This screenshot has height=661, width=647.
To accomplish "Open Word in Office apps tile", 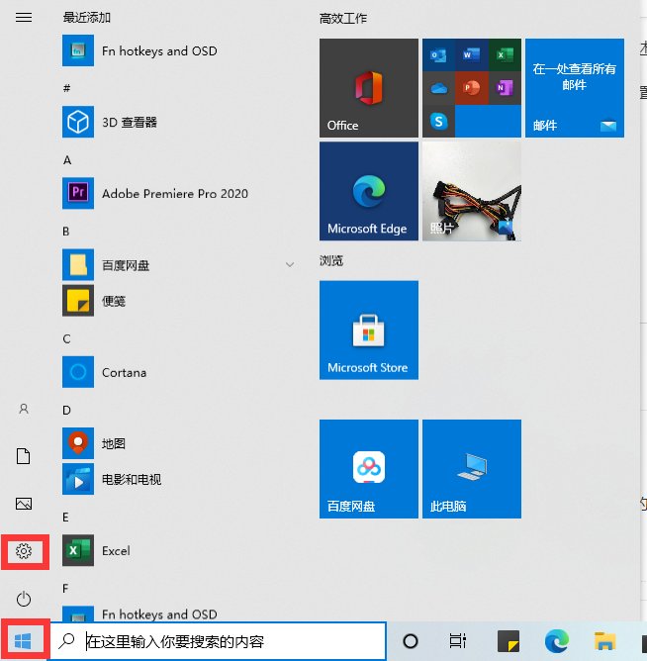I will click(x=472, y=54).
